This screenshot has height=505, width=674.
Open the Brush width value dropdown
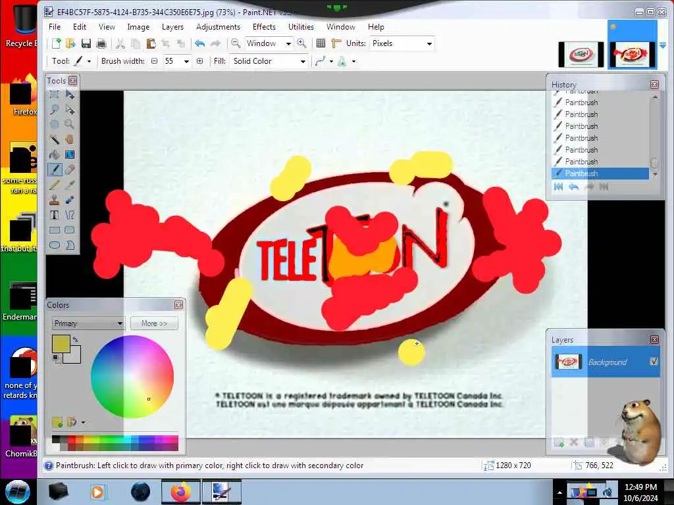[186, 61]
